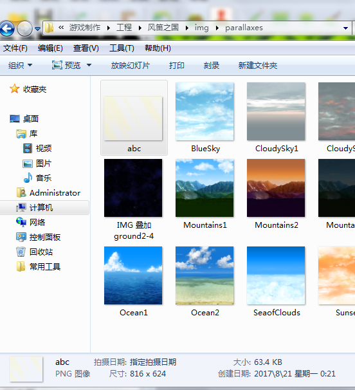Open the 编辑(E) menu
Screen dimensions: 355x390
point(50,48)
